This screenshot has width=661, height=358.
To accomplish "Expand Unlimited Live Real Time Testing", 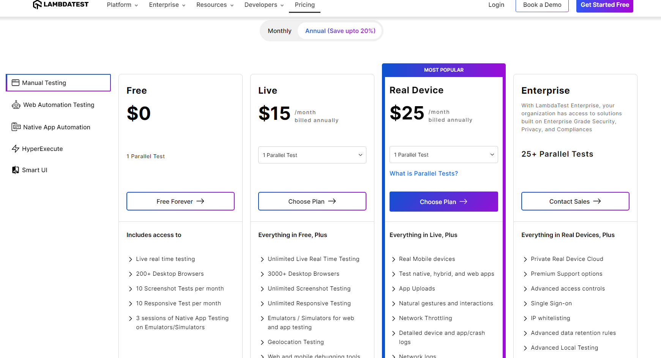I will coord(310,259).
